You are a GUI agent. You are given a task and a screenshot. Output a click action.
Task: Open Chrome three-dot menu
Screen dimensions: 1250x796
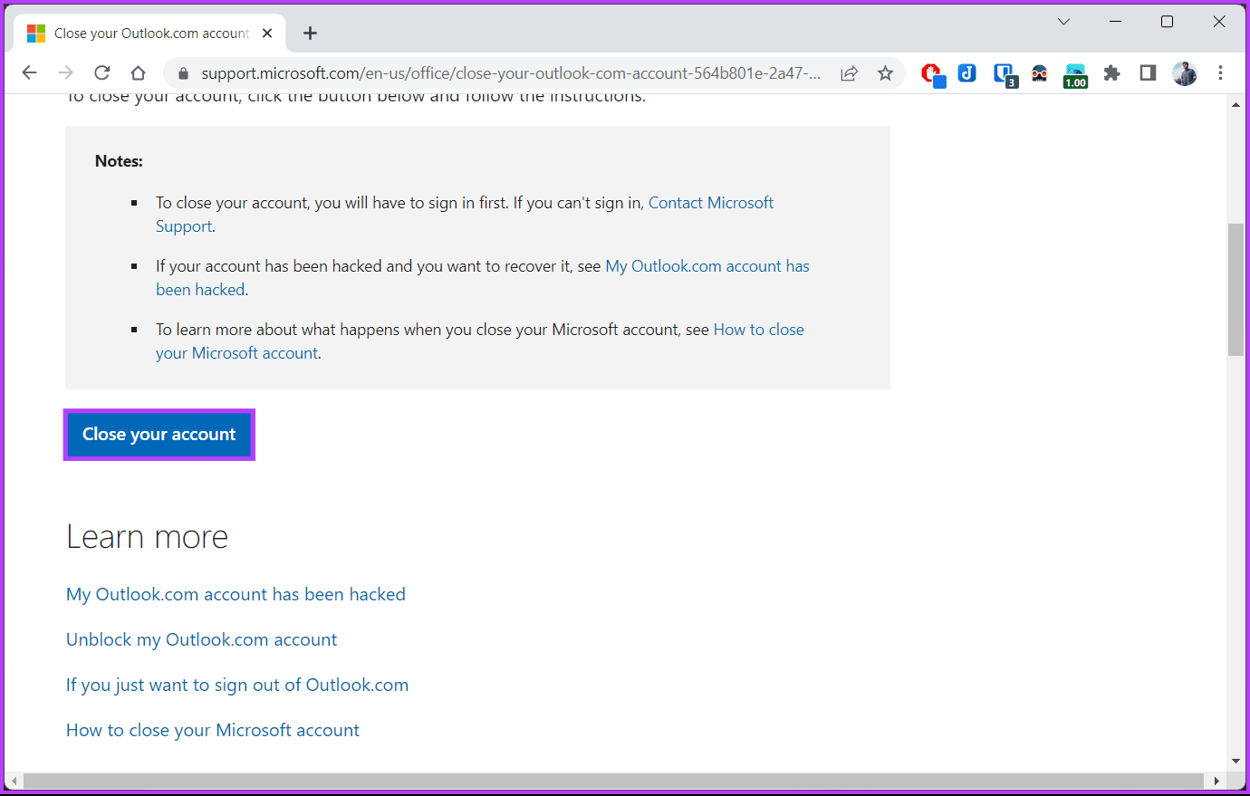1221,73
